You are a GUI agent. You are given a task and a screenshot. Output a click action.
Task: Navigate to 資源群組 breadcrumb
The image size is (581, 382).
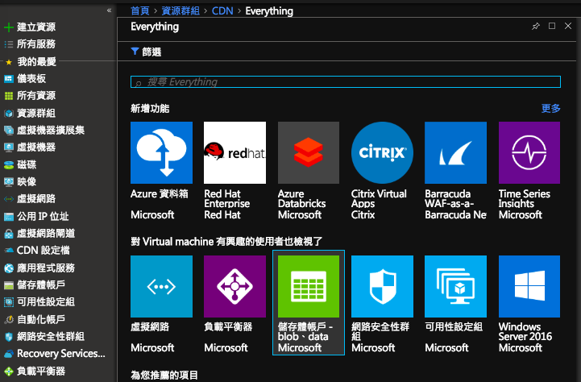coord(181,10)
